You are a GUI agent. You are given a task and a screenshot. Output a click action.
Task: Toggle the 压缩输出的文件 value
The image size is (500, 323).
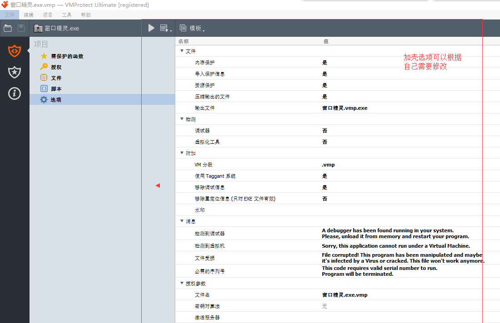click(x=325, y=97)
